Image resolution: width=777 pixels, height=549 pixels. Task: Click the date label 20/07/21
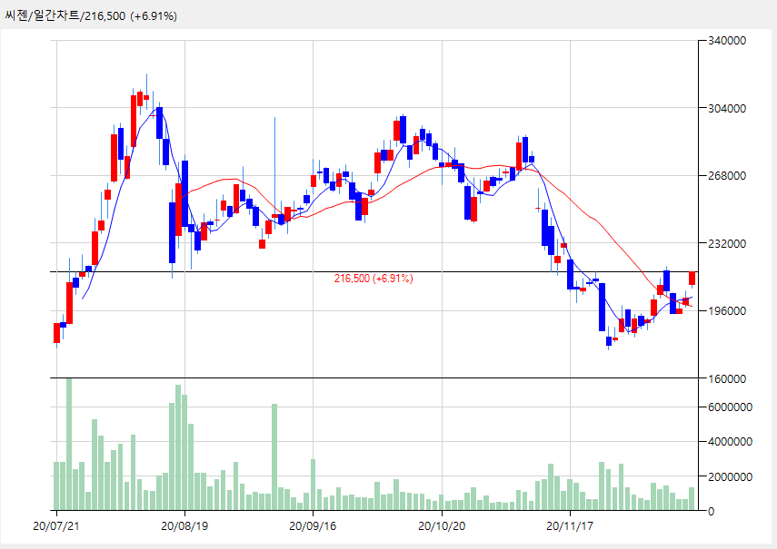(56, 525)
